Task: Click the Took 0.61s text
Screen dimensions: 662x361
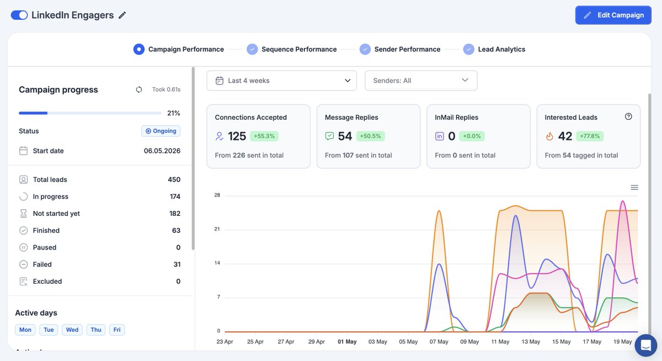Action: (166, 89)
